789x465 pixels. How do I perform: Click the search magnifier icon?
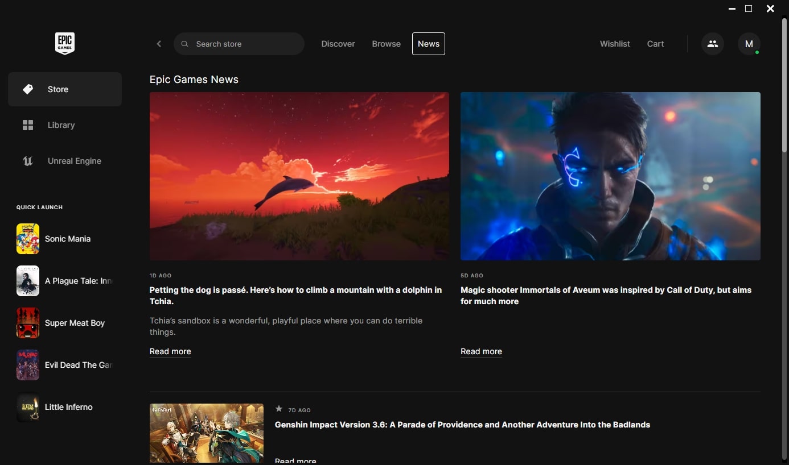click(x=184, y=44)
